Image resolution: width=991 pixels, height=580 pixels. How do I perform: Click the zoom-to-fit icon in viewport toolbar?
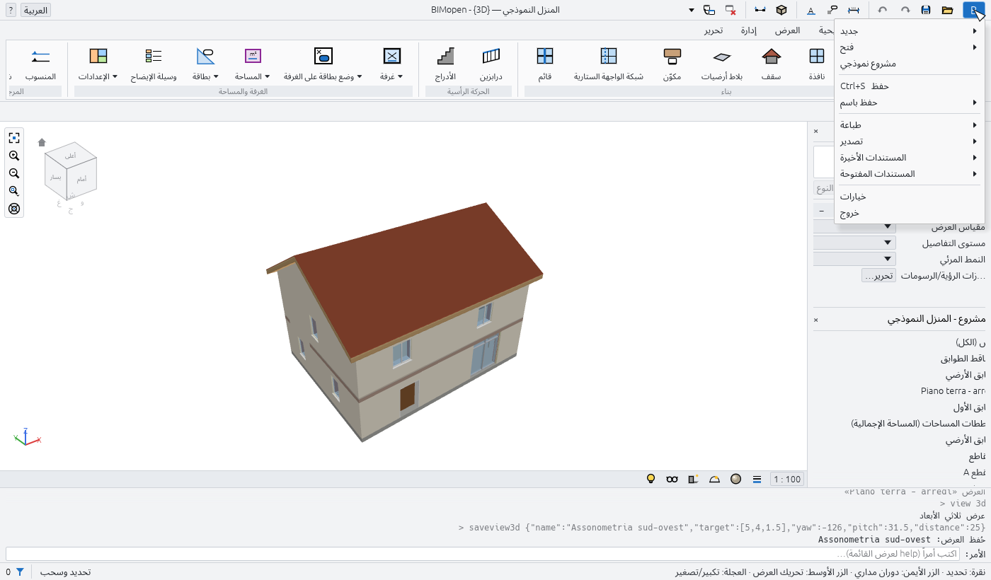[x=14, y=138]
